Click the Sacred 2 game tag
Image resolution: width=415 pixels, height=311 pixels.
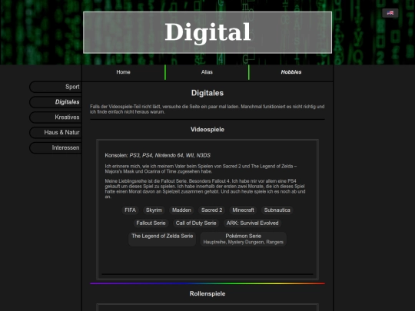coord(212,210)
